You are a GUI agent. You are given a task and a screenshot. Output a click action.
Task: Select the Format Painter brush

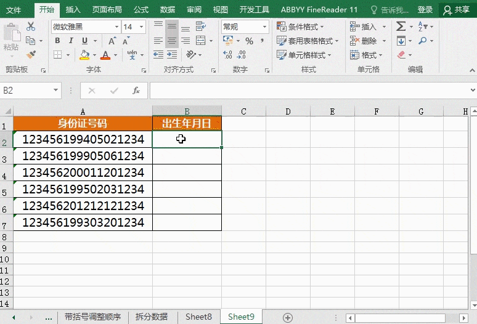pos(31,55)
